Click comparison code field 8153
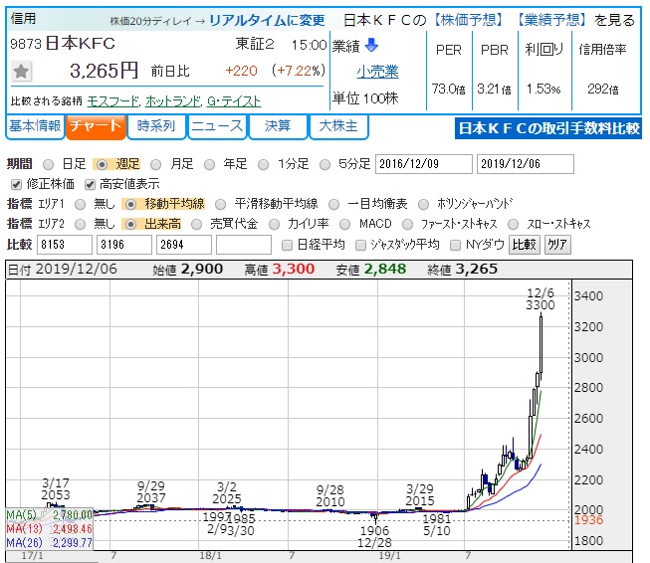650x563 pixels. pyautogui.click(x=65, y=245)
